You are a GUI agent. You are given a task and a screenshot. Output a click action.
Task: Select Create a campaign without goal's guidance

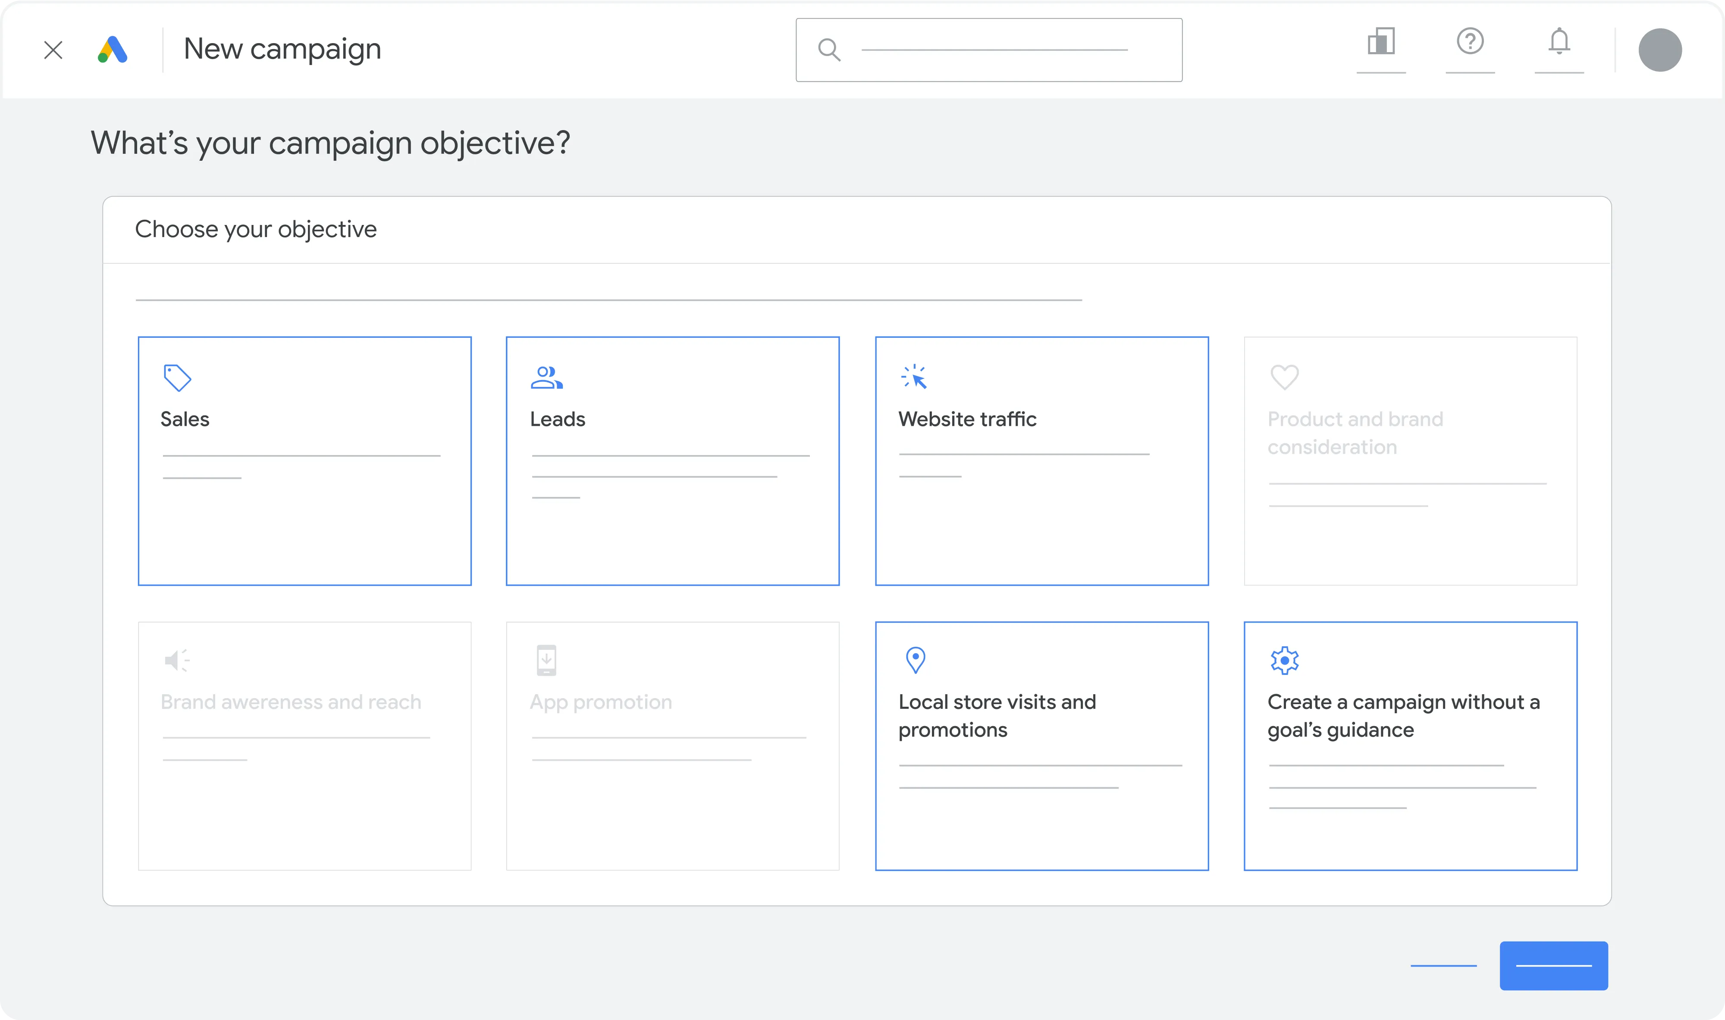[x=1410, y=746]
